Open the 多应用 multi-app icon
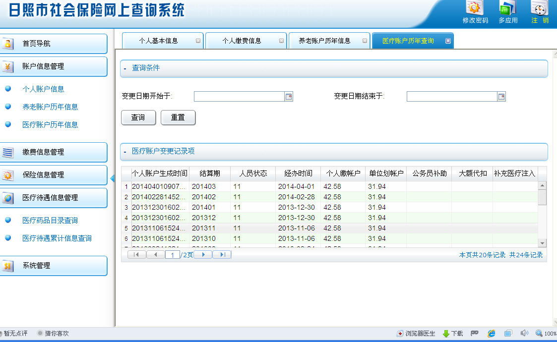 [508, 9]
